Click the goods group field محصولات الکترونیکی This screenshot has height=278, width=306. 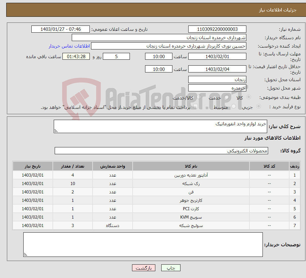[162, 151]
